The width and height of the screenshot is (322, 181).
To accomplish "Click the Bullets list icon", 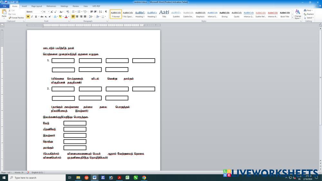I will click(73, 12).
